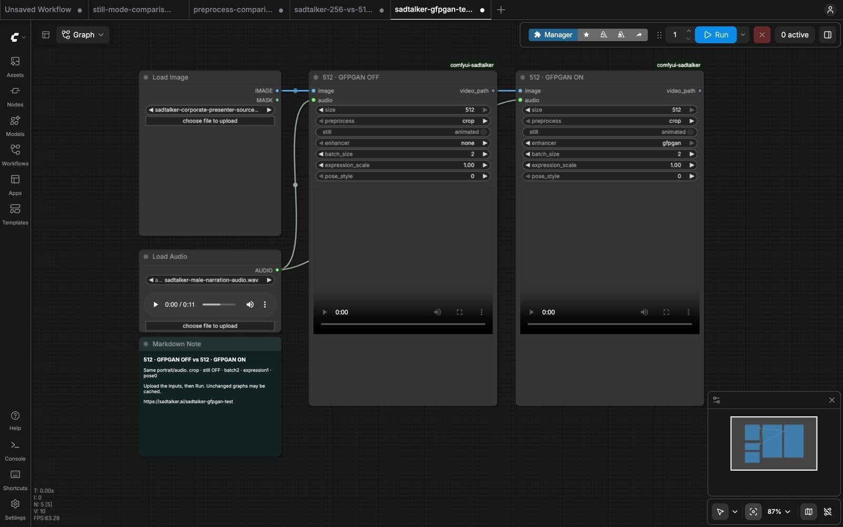Click choose file to upload in Load Audio
This screenshot has height=527, width=843.
(x=210, y=326)
